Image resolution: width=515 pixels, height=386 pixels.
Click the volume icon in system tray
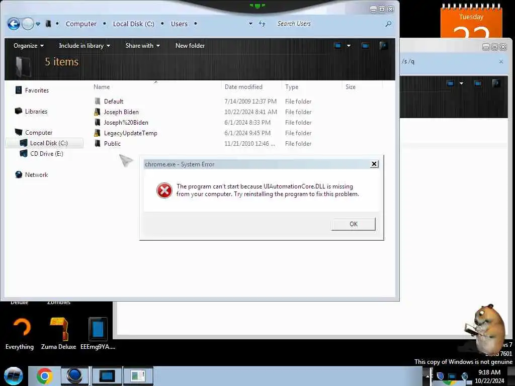point(464,376)
